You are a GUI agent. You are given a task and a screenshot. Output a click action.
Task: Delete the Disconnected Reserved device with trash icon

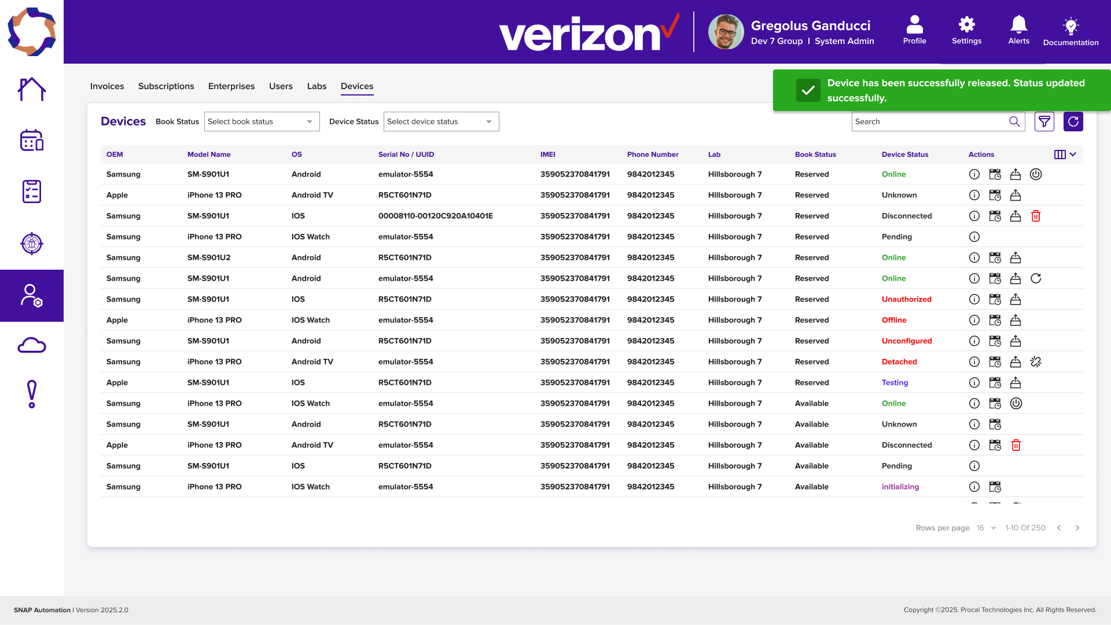click(x=1036, y=216)
